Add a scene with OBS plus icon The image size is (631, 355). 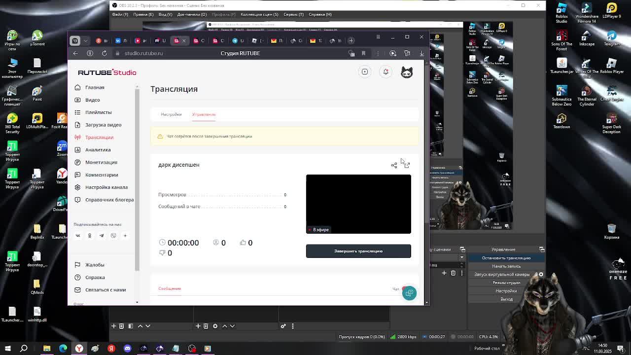pos(113,326)
